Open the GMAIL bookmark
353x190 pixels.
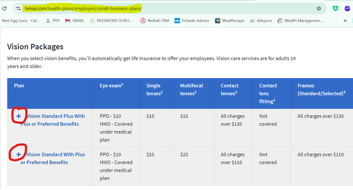(75, 21)
